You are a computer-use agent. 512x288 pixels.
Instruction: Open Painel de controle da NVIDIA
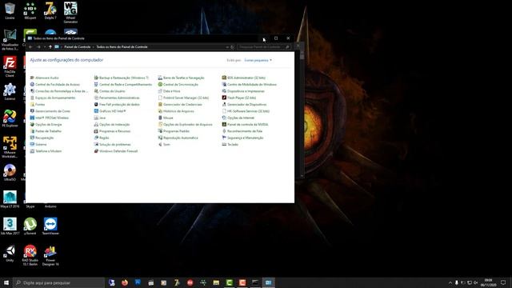[x=246, y=125]
